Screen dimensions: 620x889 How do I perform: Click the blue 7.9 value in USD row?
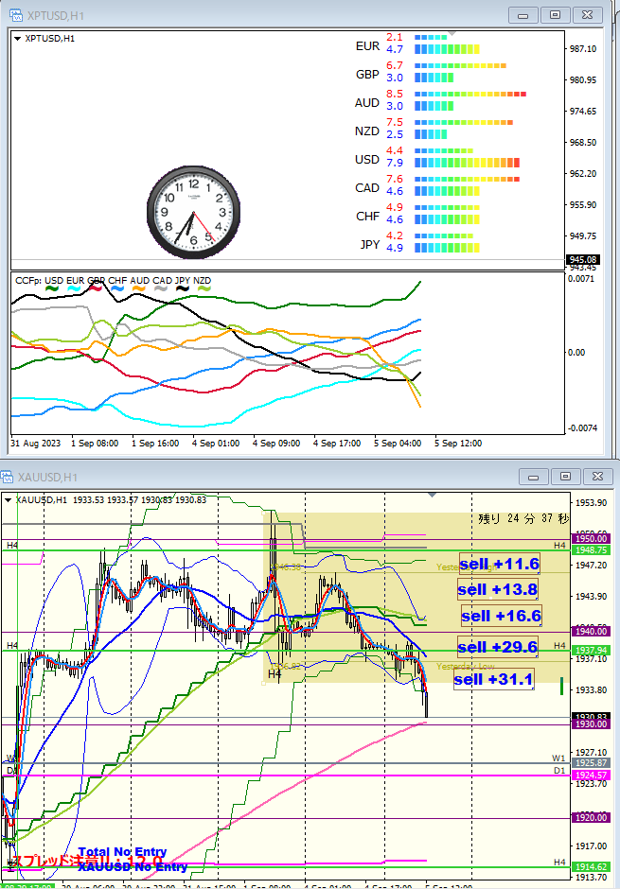click(395, 163)
